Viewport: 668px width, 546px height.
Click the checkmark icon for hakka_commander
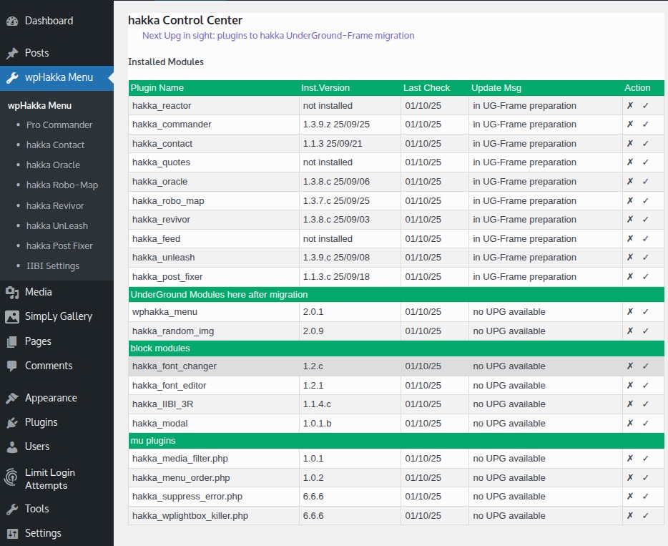click(x=645, y=125)
